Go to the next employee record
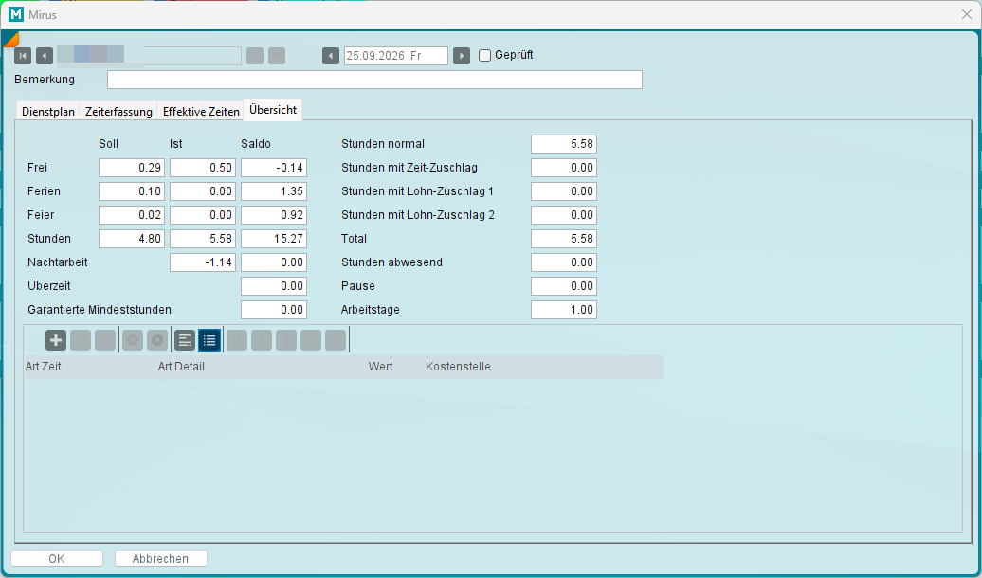Screen dimensions: 982x578 [x=255, y=56]
